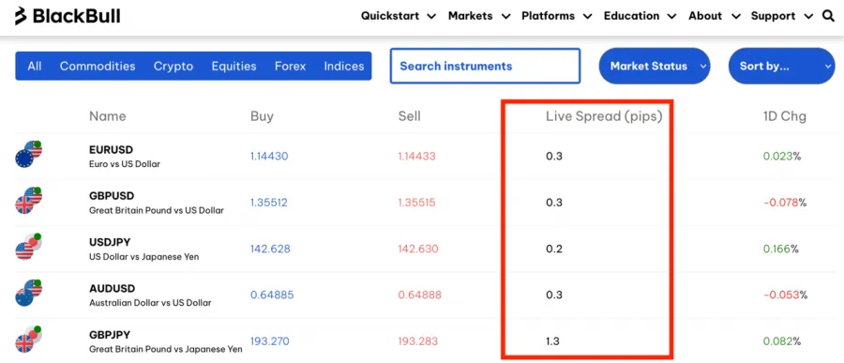Open the GBPJPY instrument name
This screenshot has height=363, width=844.
(110, 335)
